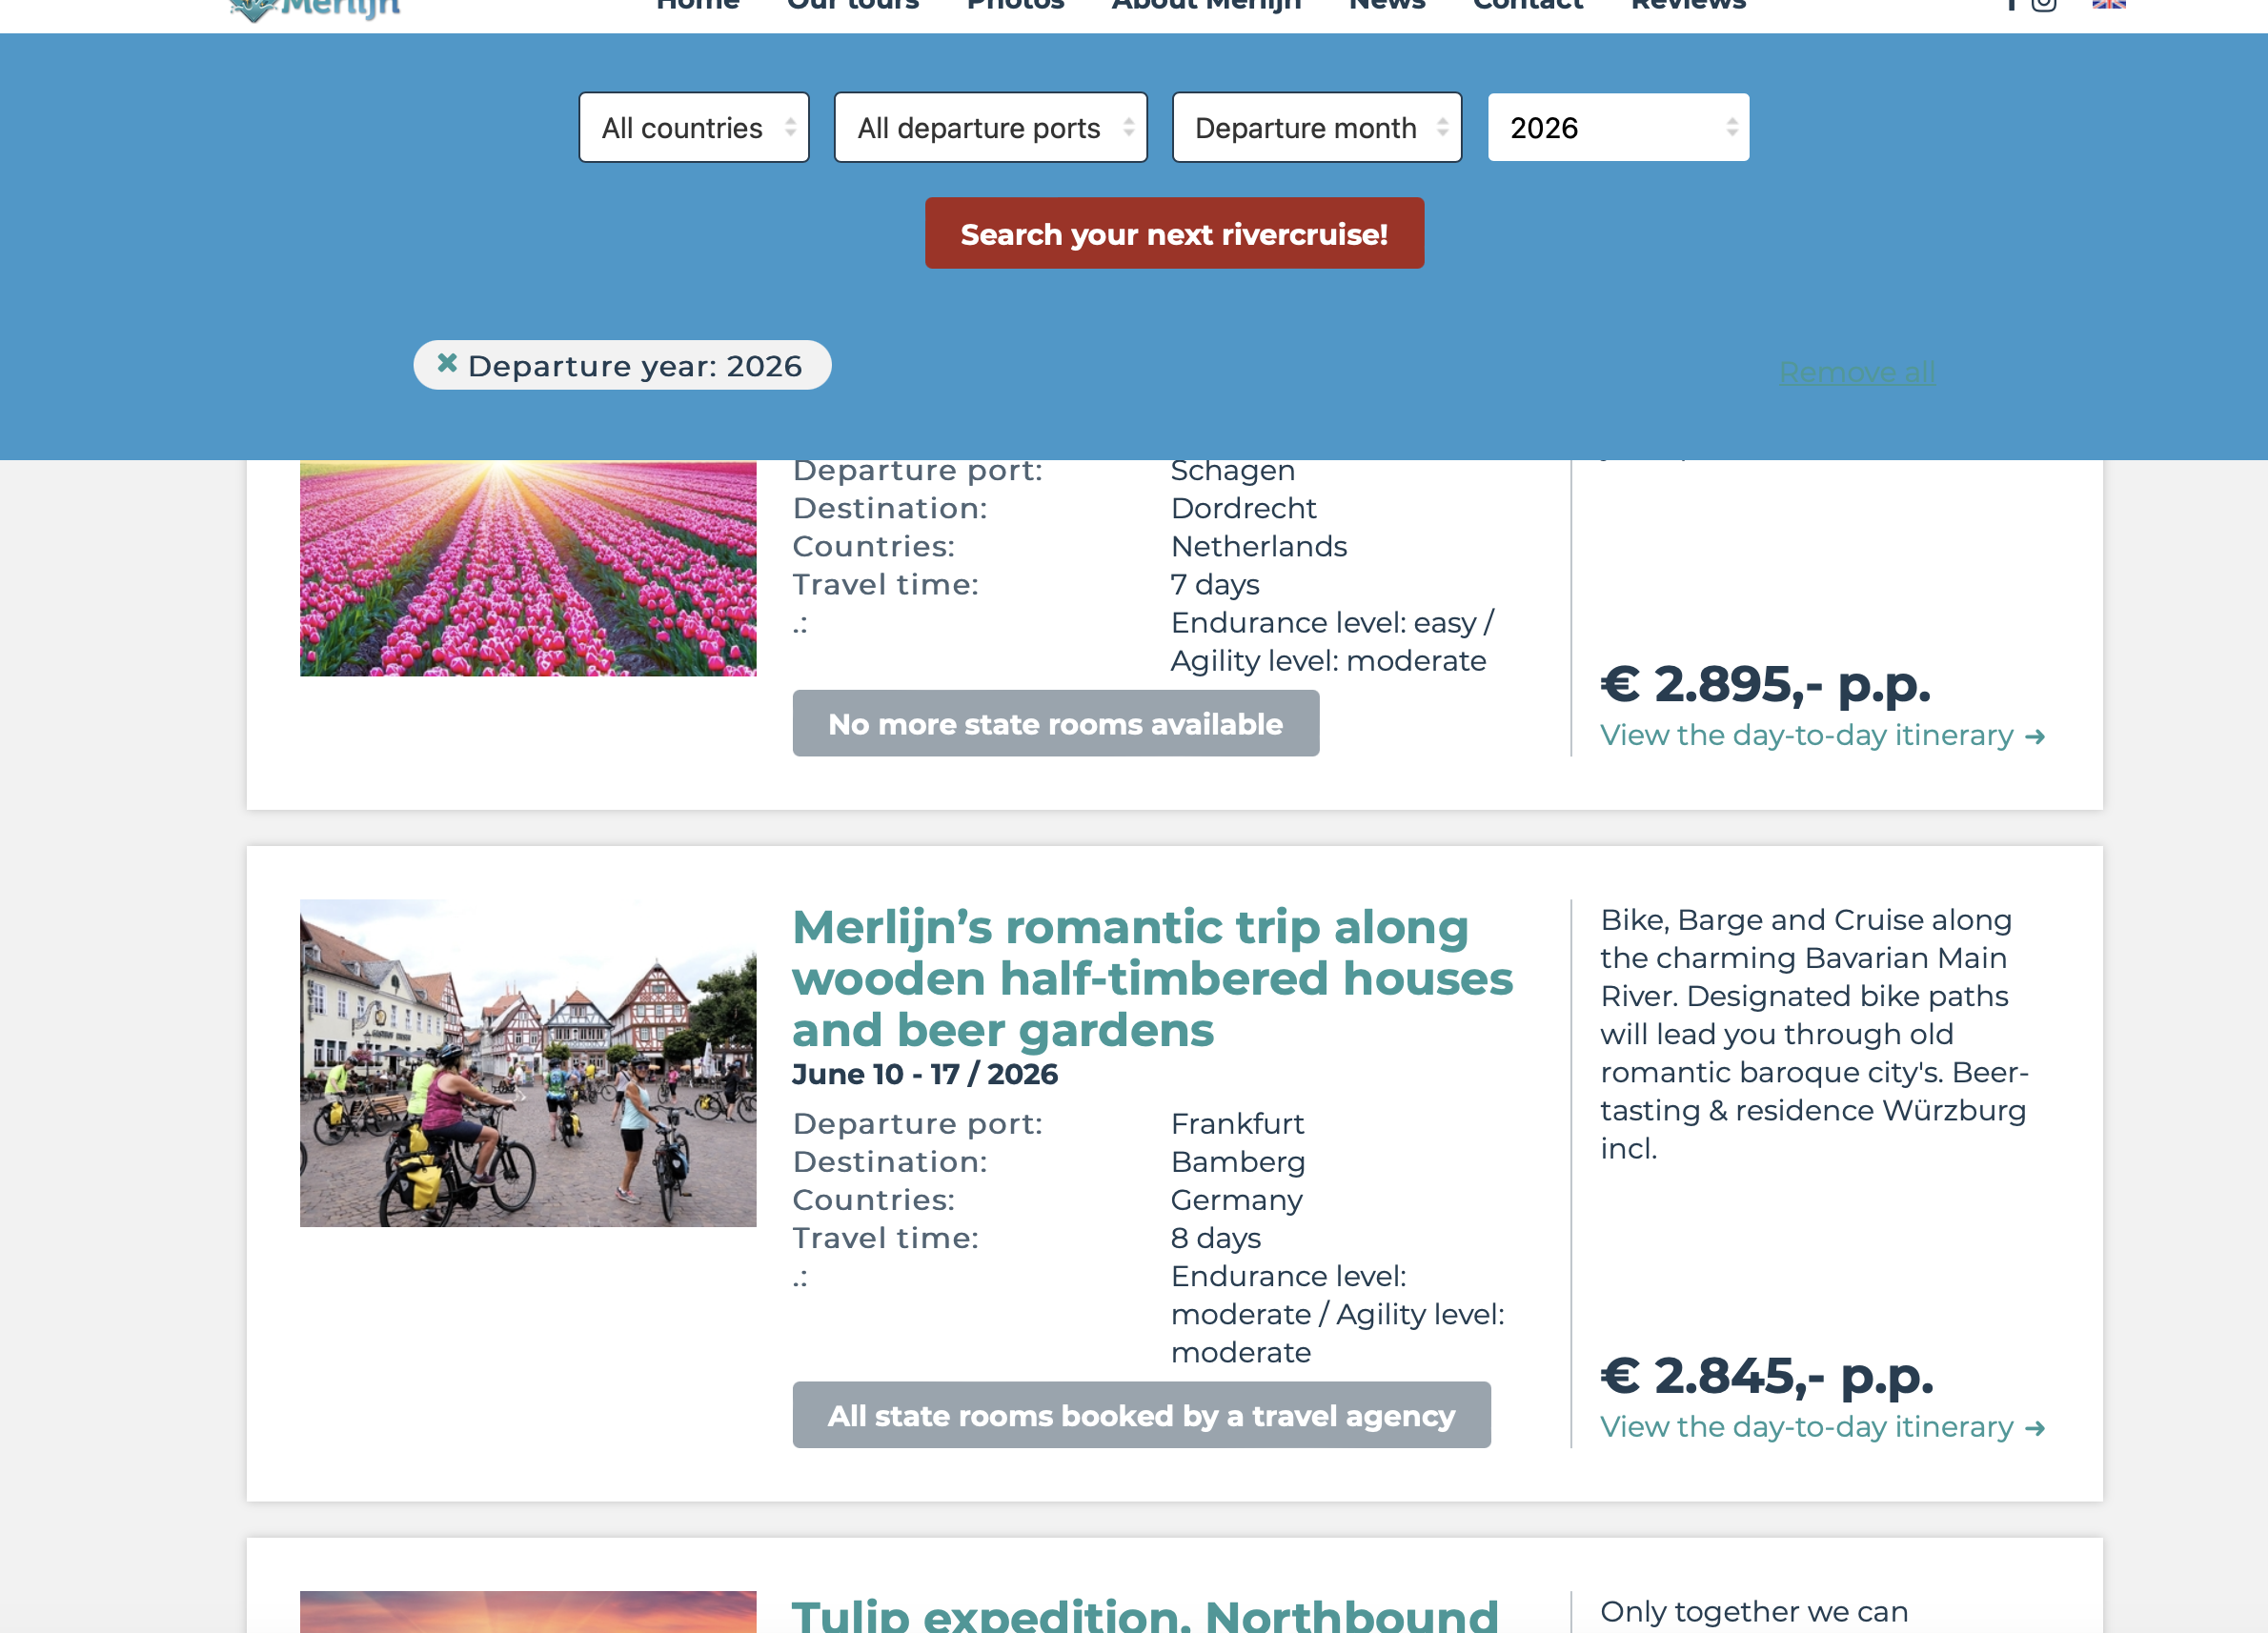View day-to-day itinerary for €2.845 tour
Screen dimensions: 2268x1633
[x=1822, y=1427]
